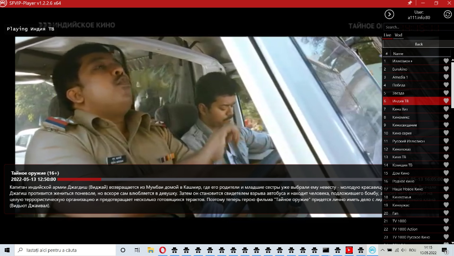Switch to the Vod tab
The width and height of the screenshot is (454, 256).
[398, 35]
